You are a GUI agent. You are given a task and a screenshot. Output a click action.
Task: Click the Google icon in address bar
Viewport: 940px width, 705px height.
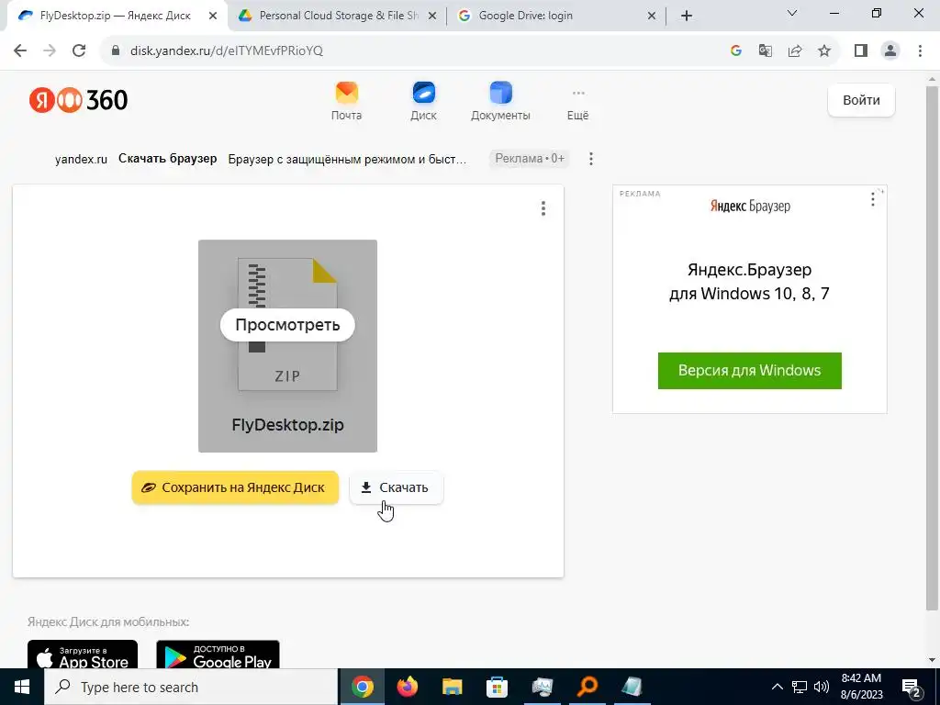(x=736, y=51)
